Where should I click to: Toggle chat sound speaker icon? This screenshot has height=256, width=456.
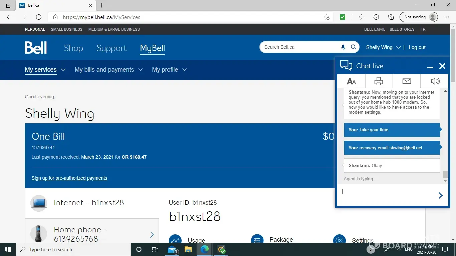tap(435, 81)
